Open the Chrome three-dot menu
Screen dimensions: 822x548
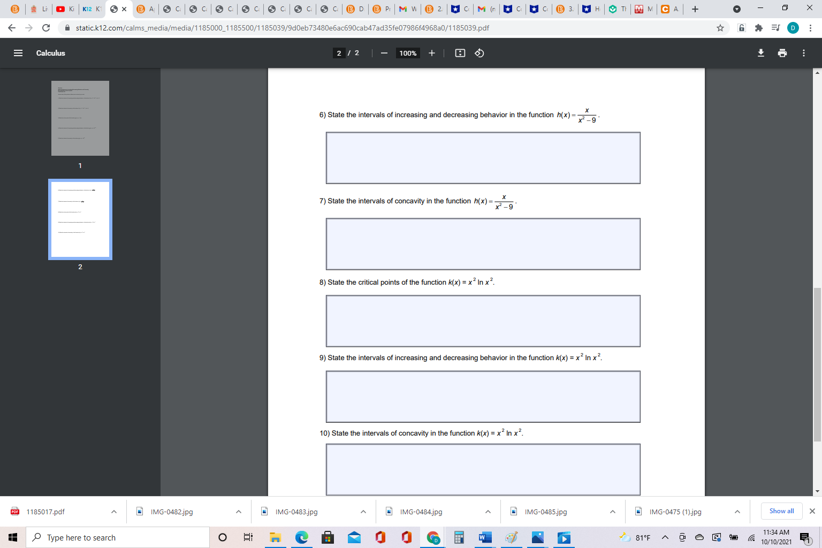point(811,28)
